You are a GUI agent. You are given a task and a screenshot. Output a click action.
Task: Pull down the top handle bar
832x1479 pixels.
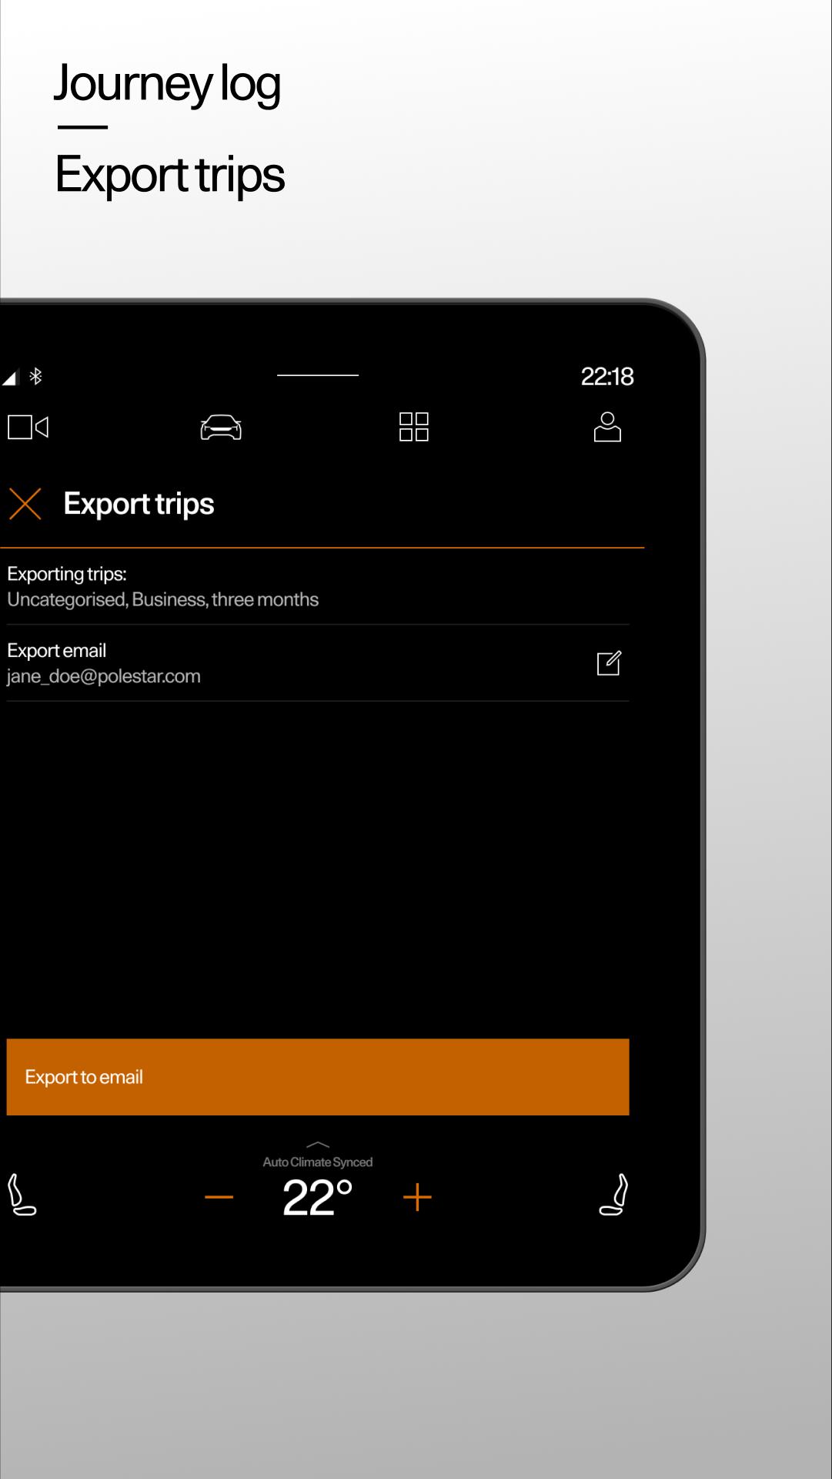(x=318, y=375)
